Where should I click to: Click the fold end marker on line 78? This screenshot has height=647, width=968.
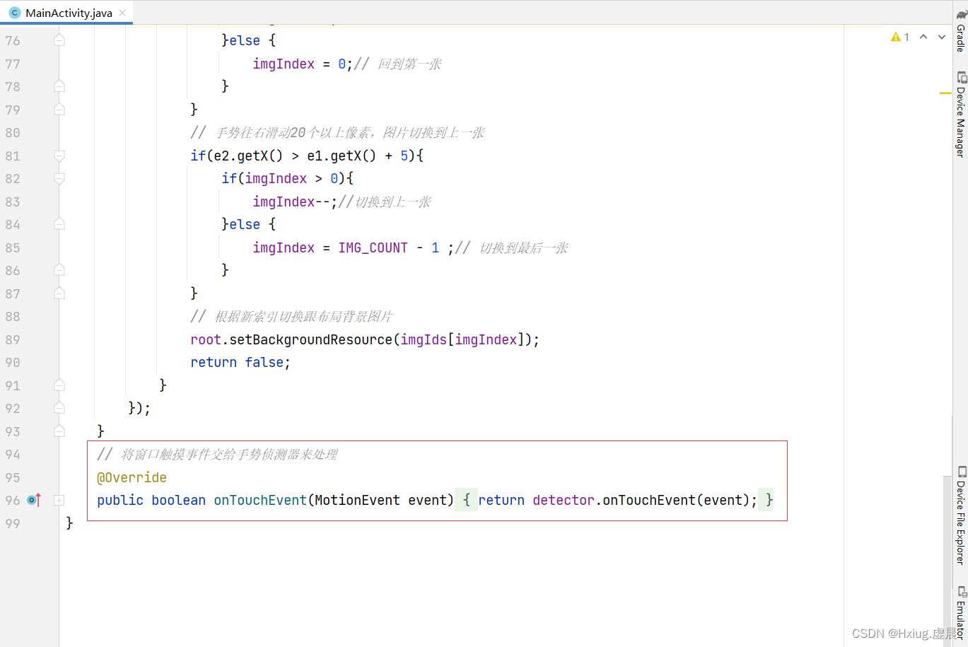[59, 86]
